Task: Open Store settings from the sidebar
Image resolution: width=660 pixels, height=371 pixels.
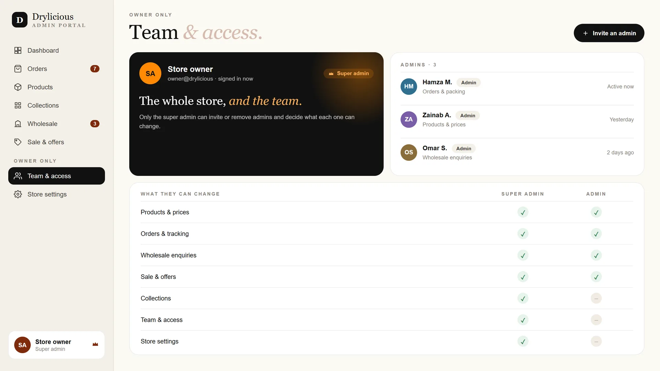Action: pyautogui.click(x=56, y=194)
